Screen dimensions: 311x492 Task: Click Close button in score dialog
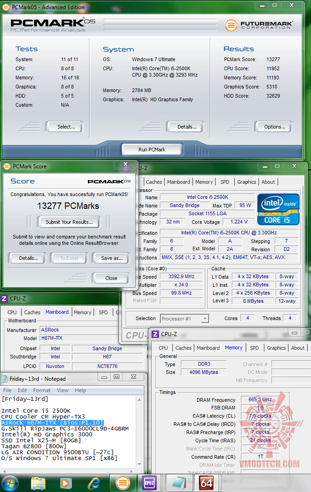[x=111, y=278]
